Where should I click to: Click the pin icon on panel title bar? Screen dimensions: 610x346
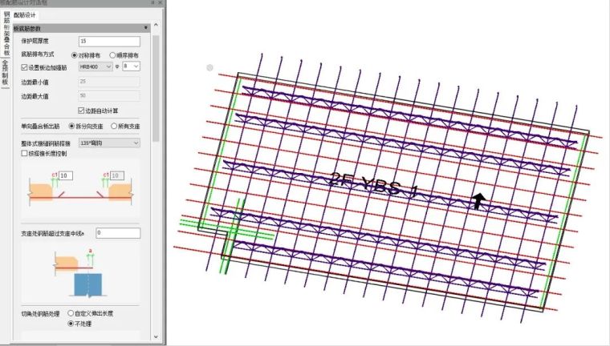[x=152, y=3]
